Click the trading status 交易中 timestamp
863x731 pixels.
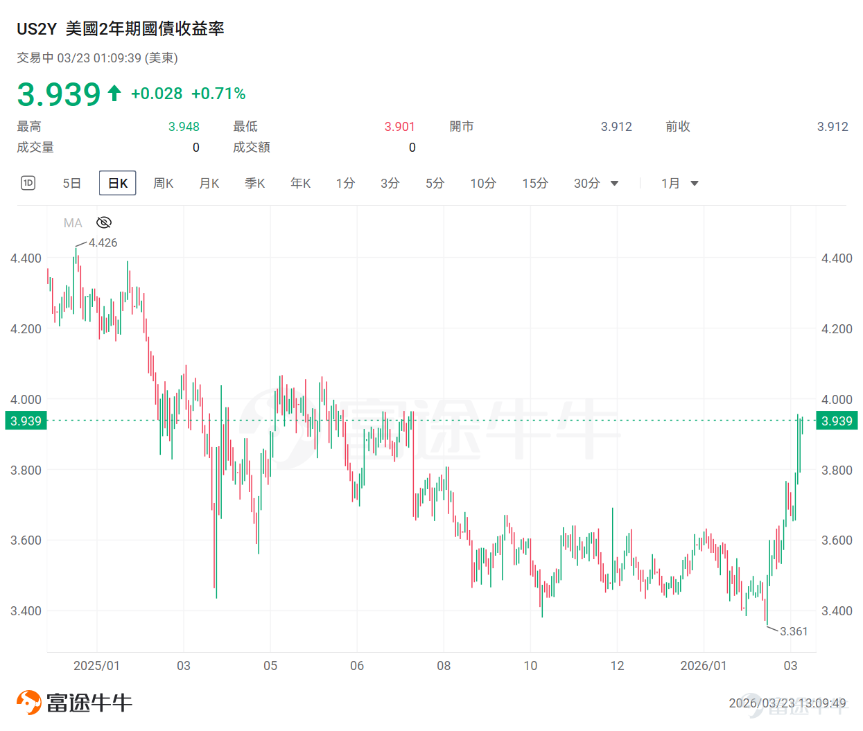point(97,58)
